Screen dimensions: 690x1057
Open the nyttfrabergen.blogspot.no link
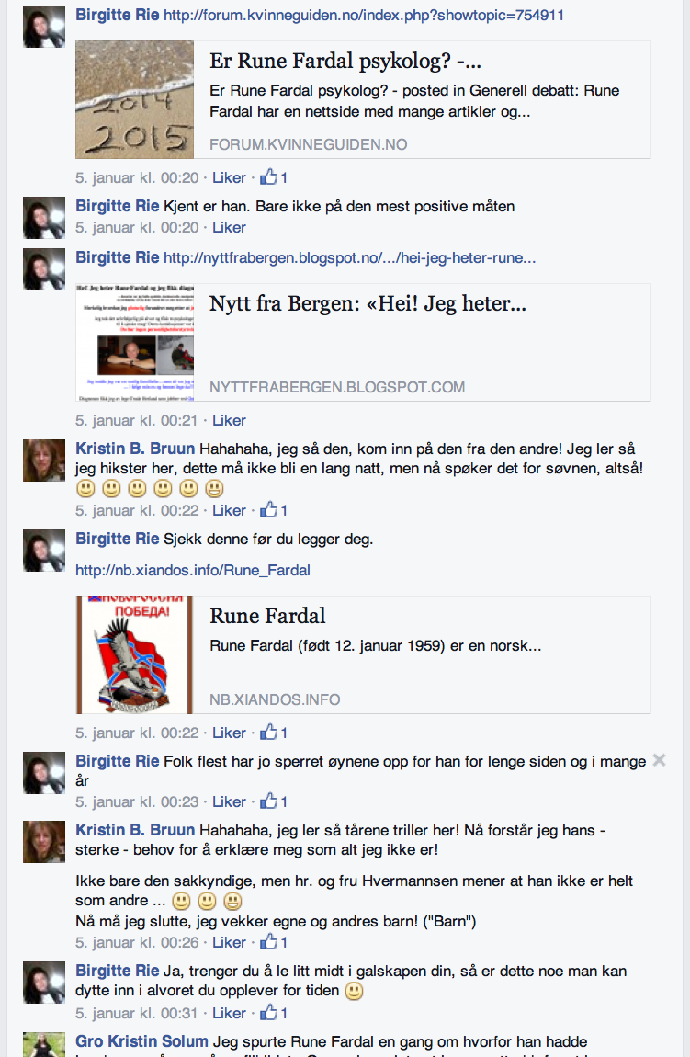pos(350,257)
